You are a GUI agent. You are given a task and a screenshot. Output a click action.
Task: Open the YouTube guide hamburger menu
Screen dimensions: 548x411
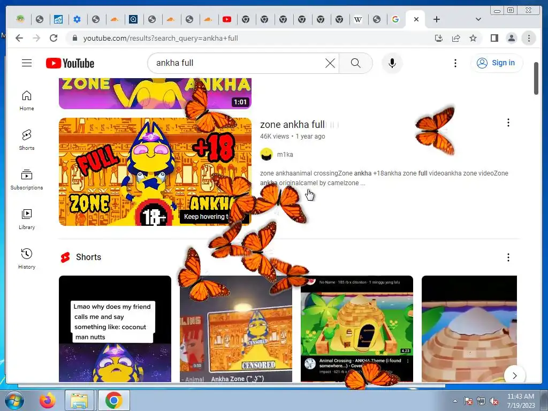[x=27, y=63]
